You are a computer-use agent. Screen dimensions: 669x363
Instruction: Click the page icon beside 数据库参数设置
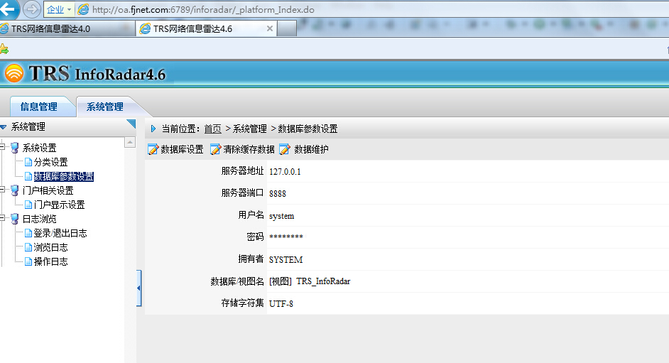click(28, 176)
